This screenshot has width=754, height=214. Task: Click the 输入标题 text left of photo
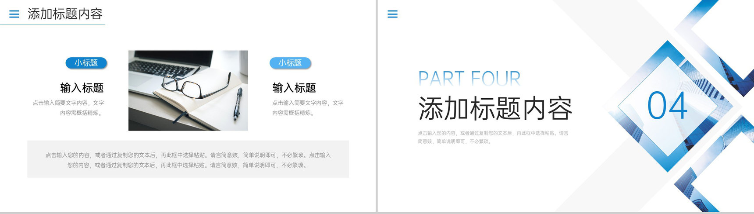(x=82, y=88)
